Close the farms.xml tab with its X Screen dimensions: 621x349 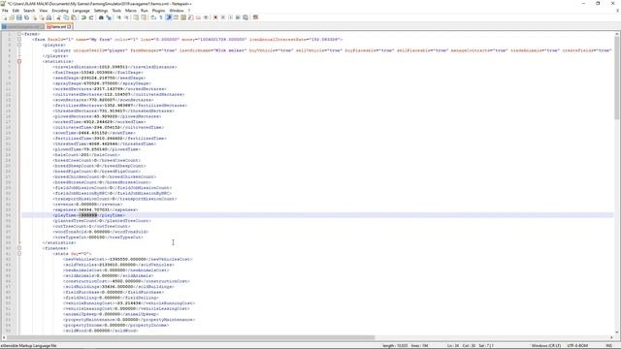(69, 26)
